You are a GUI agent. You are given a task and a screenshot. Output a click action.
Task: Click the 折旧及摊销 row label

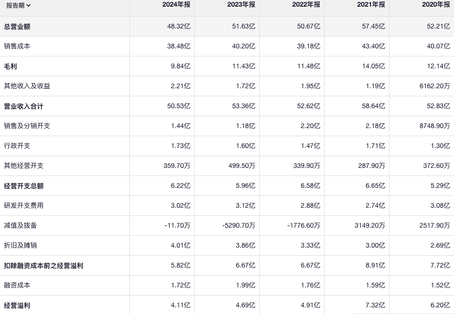[x=20, y=246]
